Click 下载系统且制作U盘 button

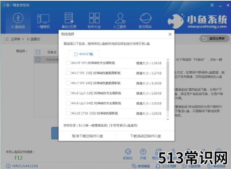pyautogui.click(x=146, y=136)
